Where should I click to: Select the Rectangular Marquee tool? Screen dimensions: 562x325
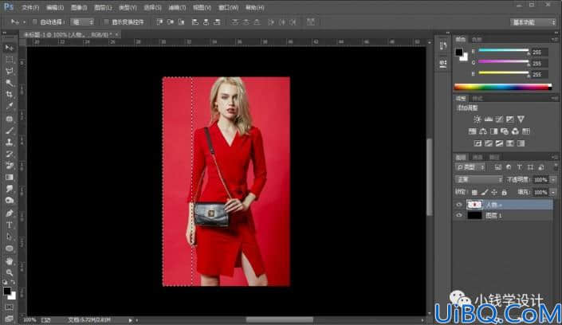tap(10, 60)
